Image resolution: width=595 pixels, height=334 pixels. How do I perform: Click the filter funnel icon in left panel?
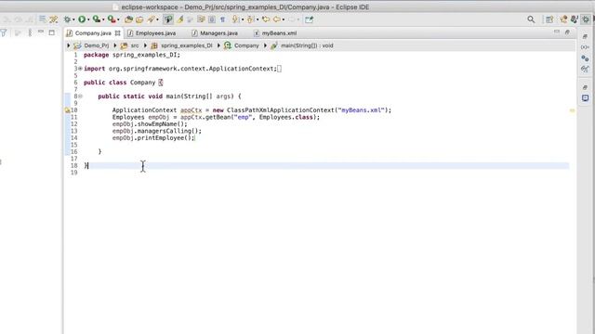click(x=4, y=33)
